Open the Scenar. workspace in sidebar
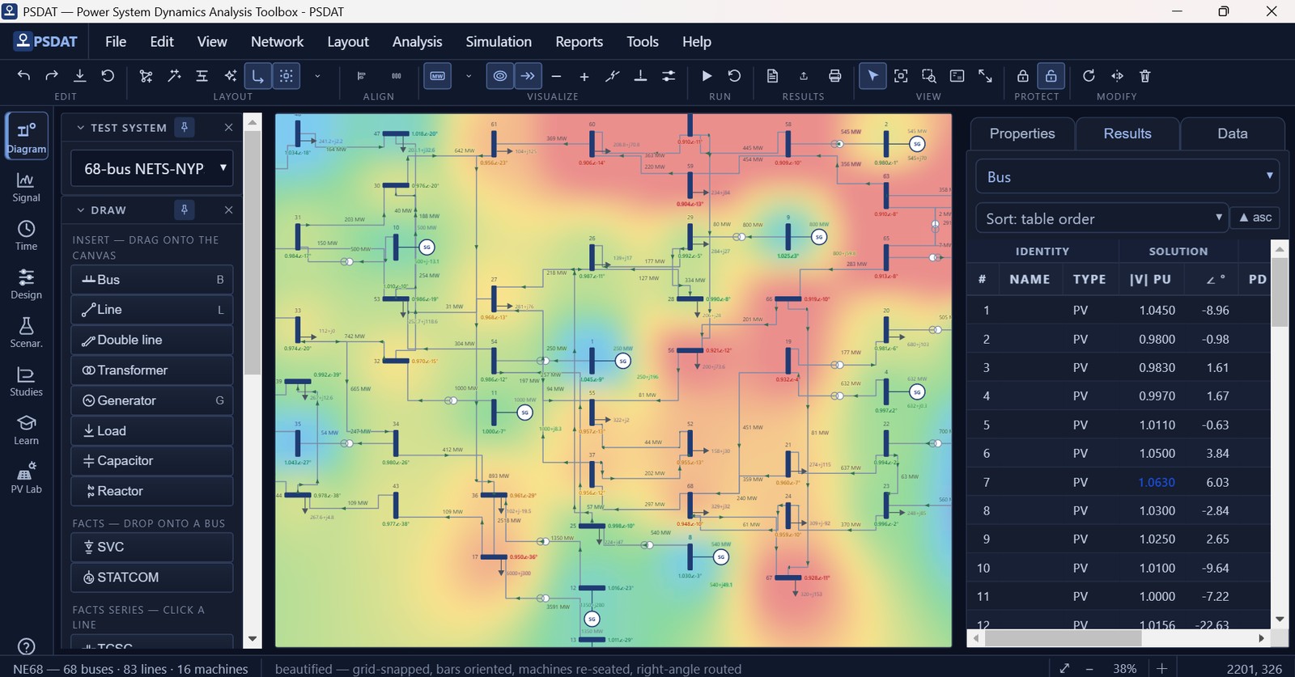The image size is (1295, 677). 26,333
